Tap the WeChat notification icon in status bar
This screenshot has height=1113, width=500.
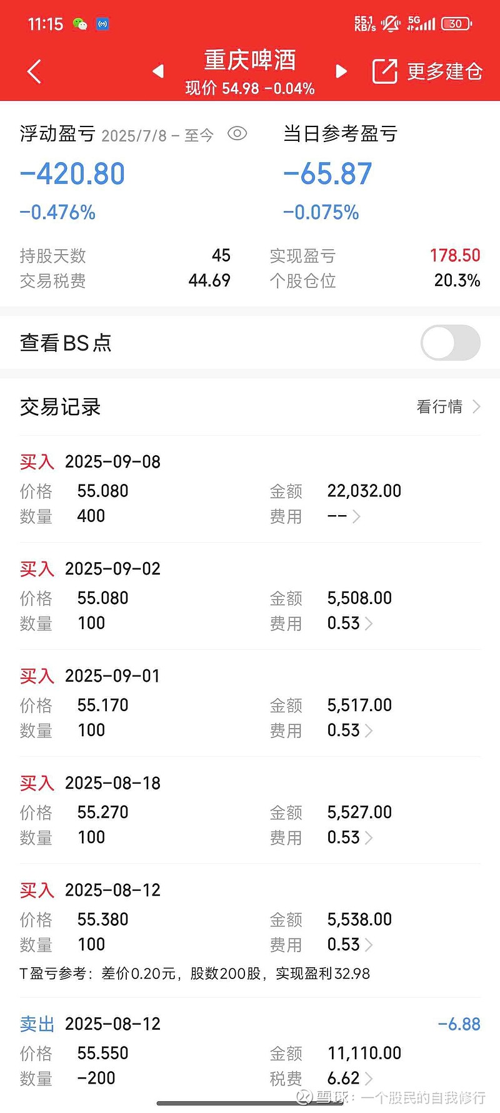(79, 24)
